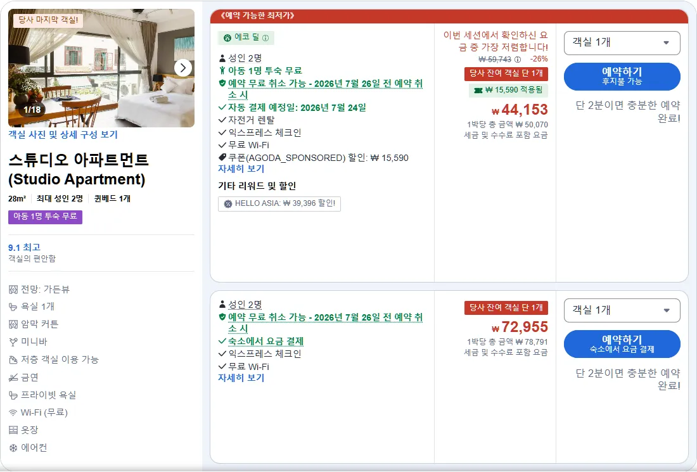Click the wardrobe icon
This screenshot has height=472, width=697.
click(13, 430)
